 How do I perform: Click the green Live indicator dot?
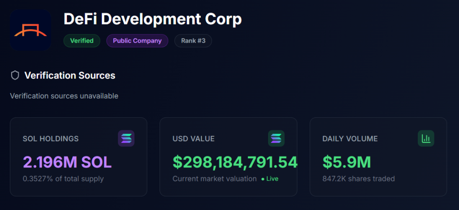click(263, 179)
